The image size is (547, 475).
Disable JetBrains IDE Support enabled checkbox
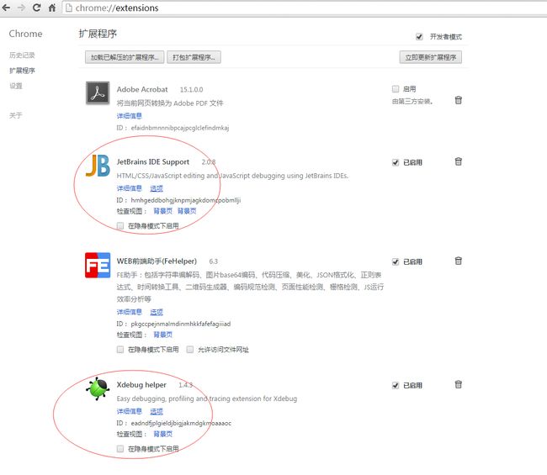[396, 162]
